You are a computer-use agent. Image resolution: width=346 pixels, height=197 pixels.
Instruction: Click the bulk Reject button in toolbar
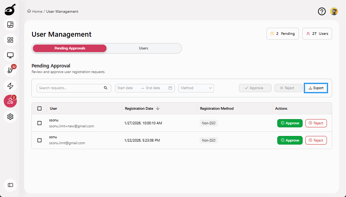[x=288, y=88]
